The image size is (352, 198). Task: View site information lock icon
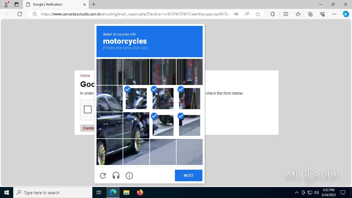pyautogui.click(x=35, y=14)
